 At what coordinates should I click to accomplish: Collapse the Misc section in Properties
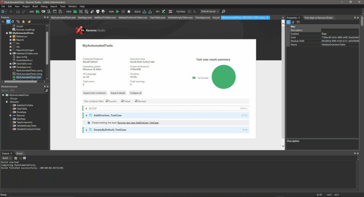[x=288, y=27]
